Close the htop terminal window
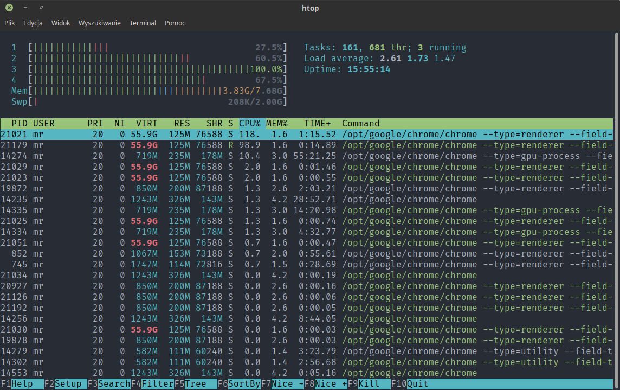Screen dimensions: 620x390 tap(9, 8)
